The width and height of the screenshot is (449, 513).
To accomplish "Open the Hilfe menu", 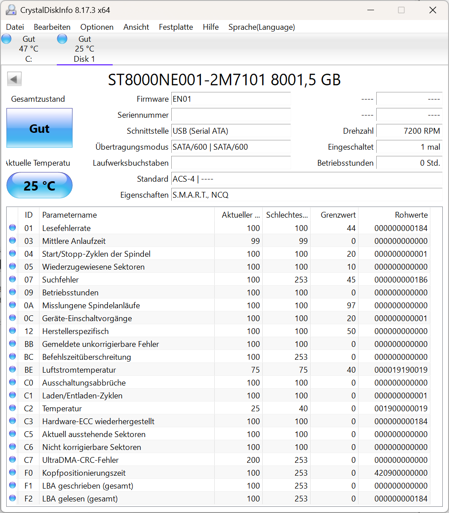I will [x=211, y=27].
